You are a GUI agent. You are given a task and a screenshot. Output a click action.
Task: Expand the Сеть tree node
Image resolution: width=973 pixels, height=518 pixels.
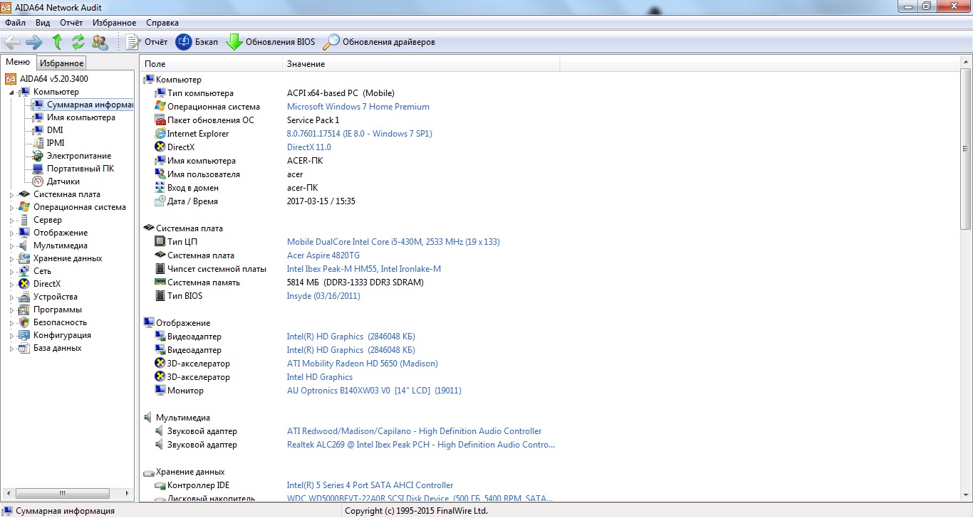(x=11, y=272)
